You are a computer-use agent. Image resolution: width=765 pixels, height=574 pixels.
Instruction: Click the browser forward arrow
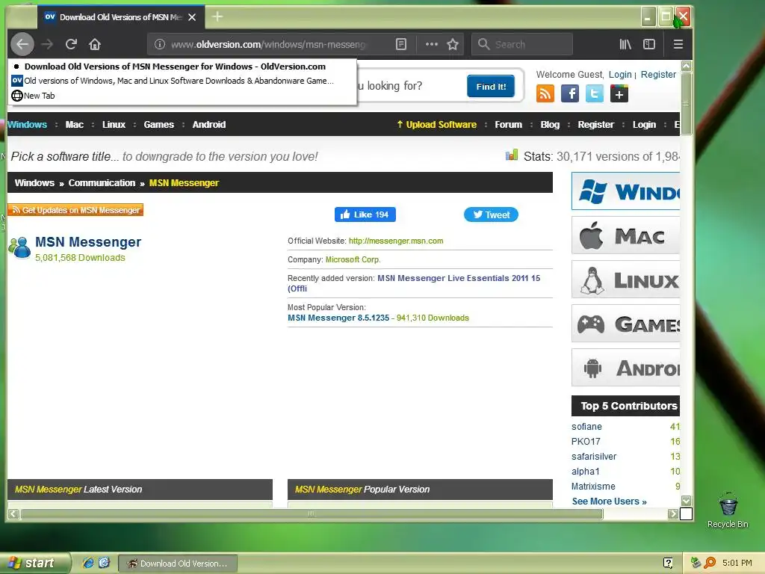tap(47, 44)
